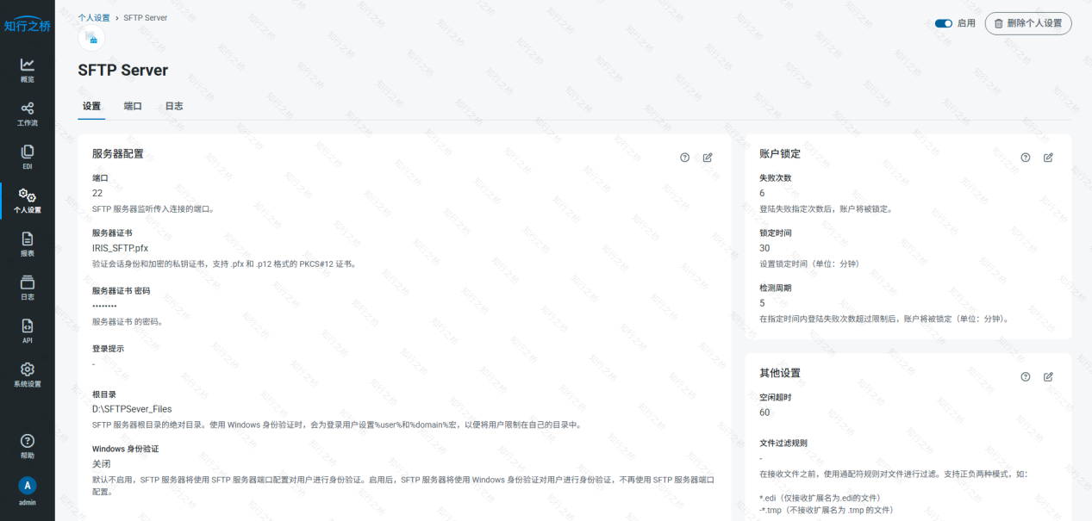
Task: Click the admin avatar at sidebar bottom
Action: pos(27,487)
